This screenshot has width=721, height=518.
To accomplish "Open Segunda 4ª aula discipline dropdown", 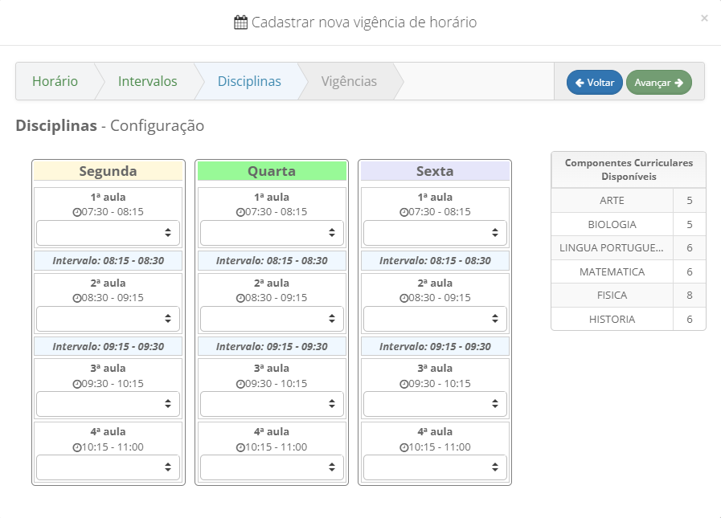I will pyautogui.click(x=108, y=467).
